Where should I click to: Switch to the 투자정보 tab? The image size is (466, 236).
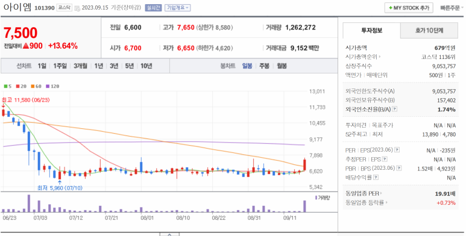click(372, 30)
